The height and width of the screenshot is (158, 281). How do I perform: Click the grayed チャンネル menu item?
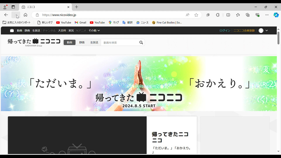[x=49, y=30]
